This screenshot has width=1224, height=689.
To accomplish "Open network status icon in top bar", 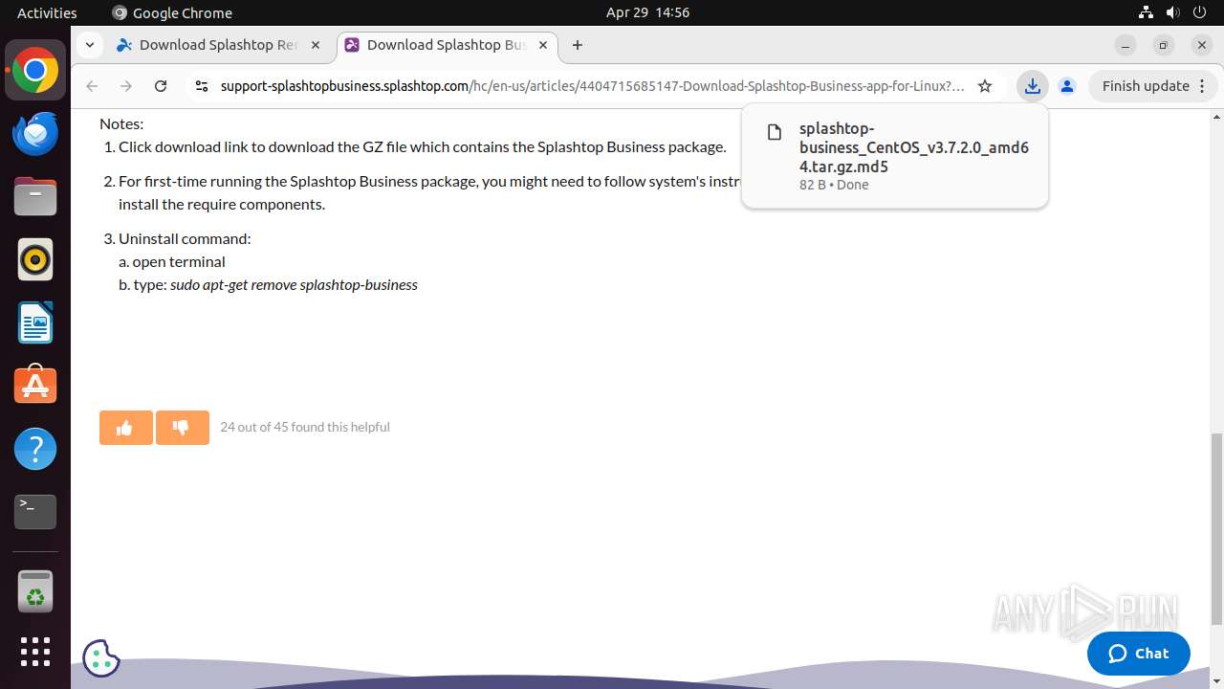I will 1146,12.
